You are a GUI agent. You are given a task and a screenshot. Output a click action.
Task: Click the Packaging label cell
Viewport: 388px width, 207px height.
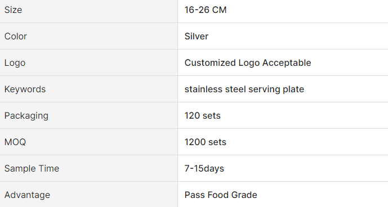pos(88,115)
